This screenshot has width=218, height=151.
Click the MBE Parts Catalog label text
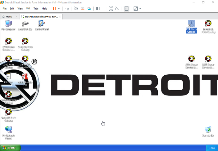click(191, 30)
